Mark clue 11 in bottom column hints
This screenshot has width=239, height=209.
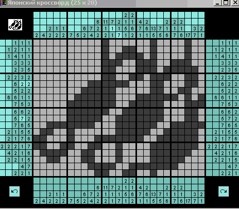tap(106, 187)
